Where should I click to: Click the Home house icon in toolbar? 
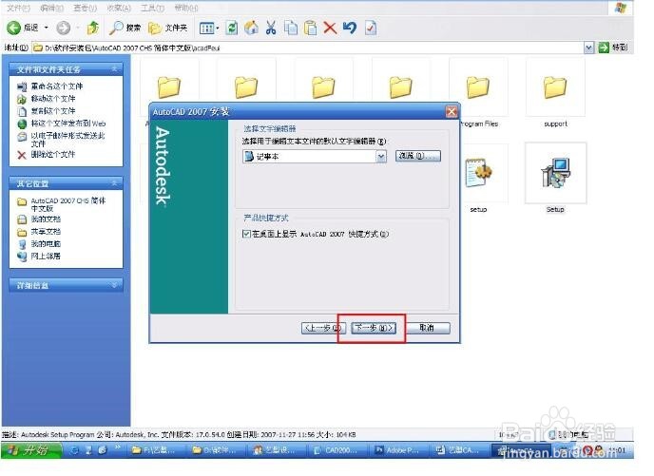(251, 28)
